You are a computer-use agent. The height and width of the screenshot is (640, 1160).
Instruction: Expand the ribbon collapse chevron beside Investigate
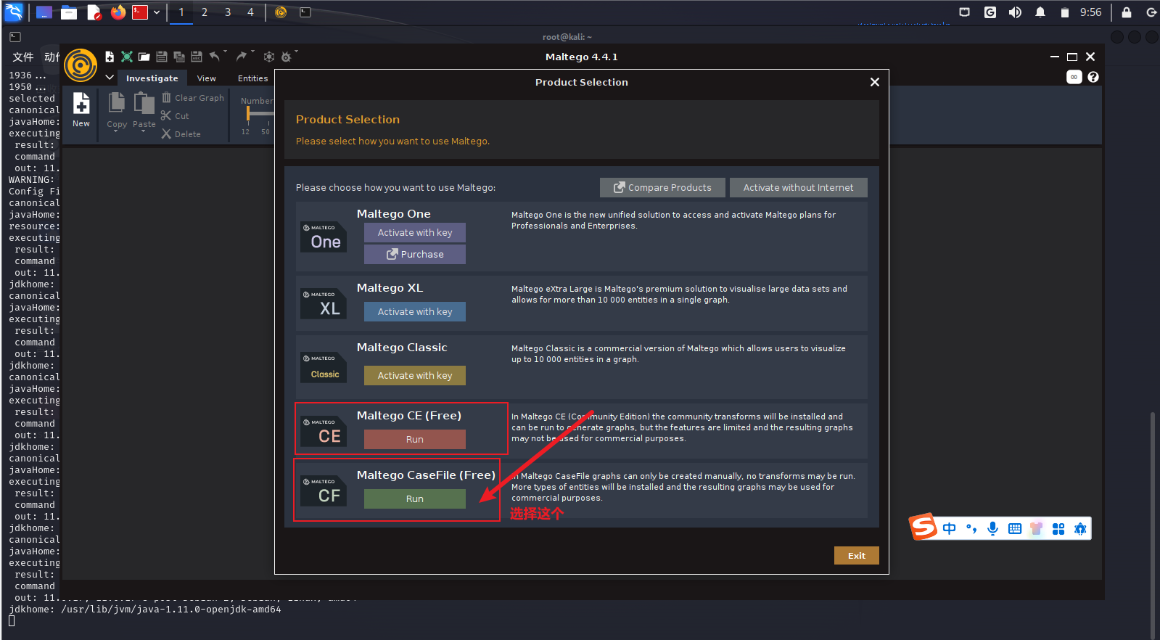110,78
